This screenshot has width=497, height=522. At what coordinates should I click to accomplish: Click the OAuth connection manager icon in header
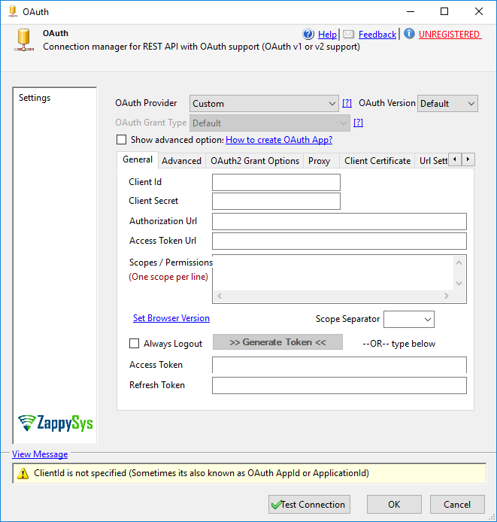24,40
